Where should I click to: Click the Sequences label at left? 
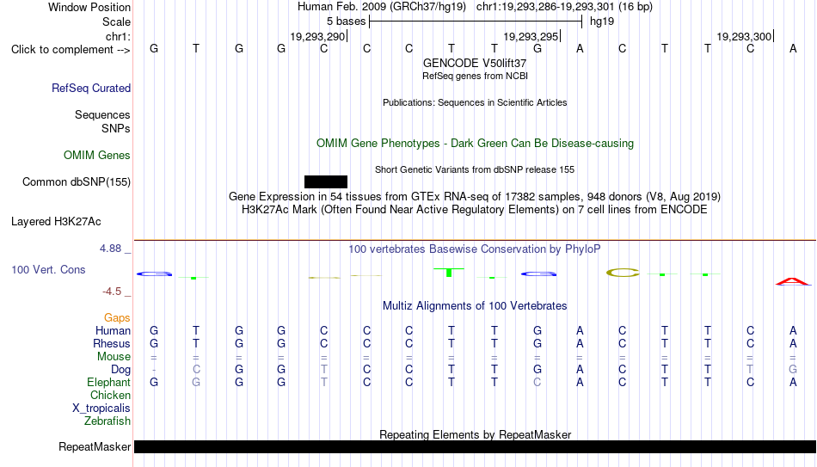coord(102,114)
